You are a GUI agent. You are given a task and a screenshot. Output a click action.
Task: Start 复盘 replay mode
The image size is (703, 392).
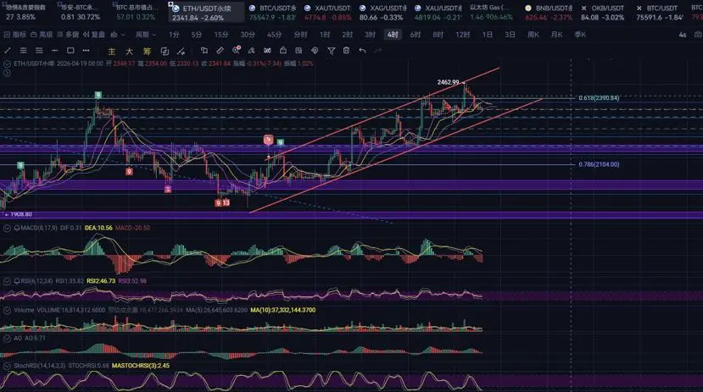pos(93,35)
